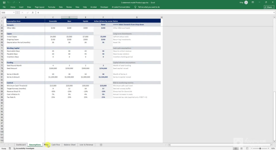Open AI-aided Formula Editor tab
This screenshot has width=276, height=150.
pyautogui.click(x=121, y=7)
